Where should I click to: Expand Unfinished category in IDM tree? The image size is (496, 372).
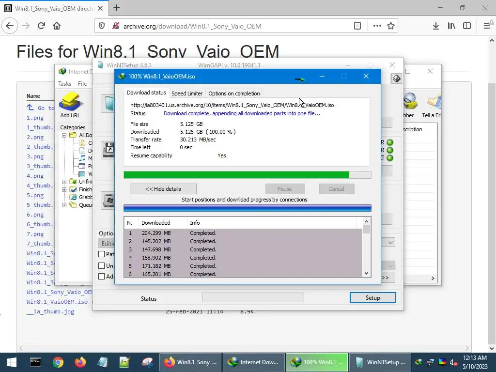64,182
